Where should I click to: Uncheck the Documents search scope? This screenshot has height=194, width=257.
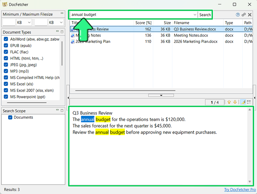(10, 117)
